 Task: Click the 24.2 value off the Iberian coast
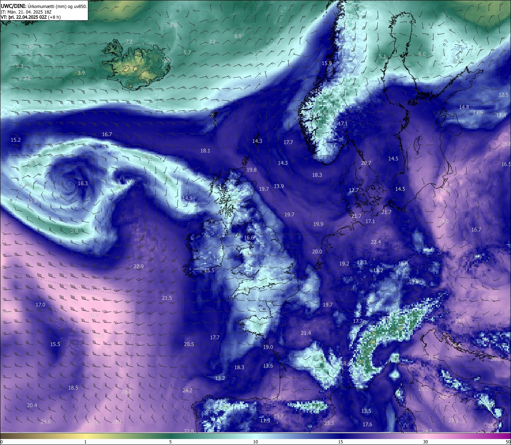(187, 391)
